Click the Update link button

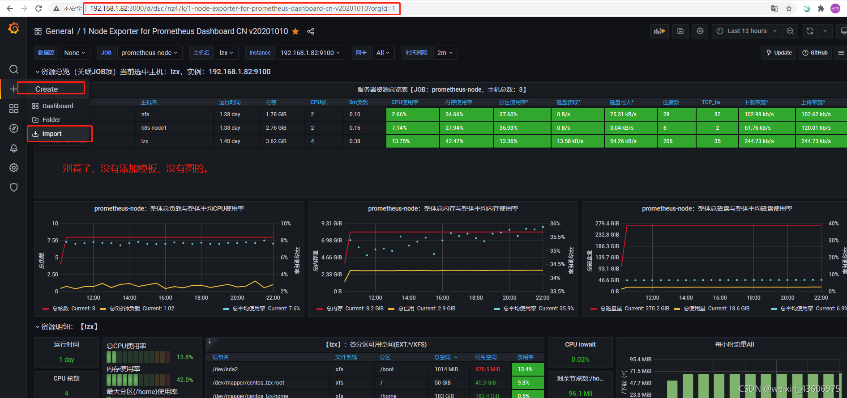(x=779, y=53)
